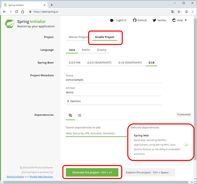Click the Spring Initializr leaf logo
The height and width of the screenshot is (184, 197).
[x=10, y=23]
